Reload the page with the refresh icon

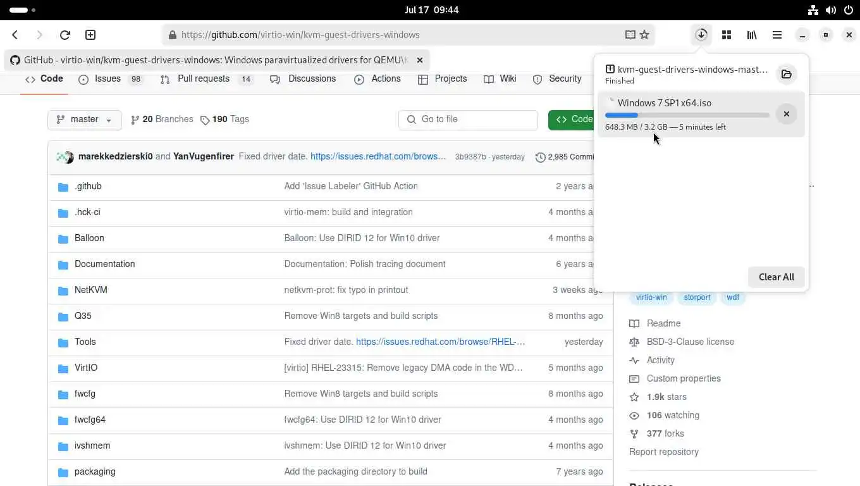[x=64, y=35]
